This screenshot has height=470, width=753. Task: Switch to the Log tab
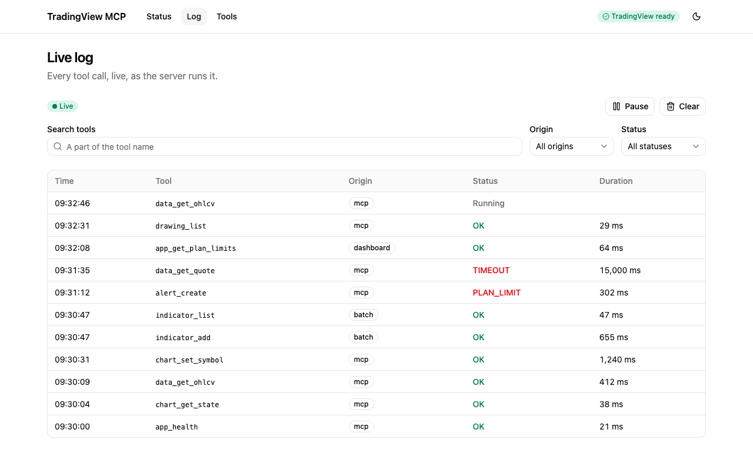tap(194, 16)
